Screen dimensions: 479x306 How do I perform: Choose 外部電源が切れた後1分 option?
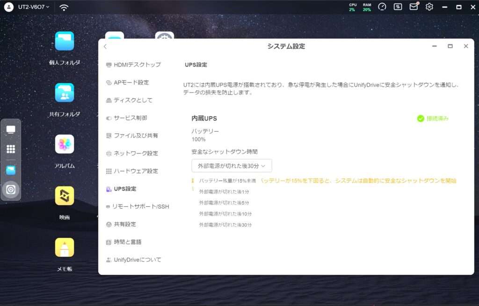pyautogui.click(x=224, y=192)
